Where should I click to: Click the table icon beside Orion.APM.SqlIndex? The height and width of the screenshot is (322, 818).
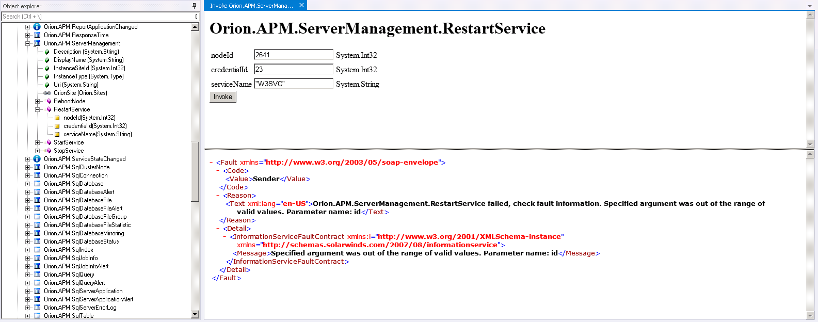click(37, 250)
